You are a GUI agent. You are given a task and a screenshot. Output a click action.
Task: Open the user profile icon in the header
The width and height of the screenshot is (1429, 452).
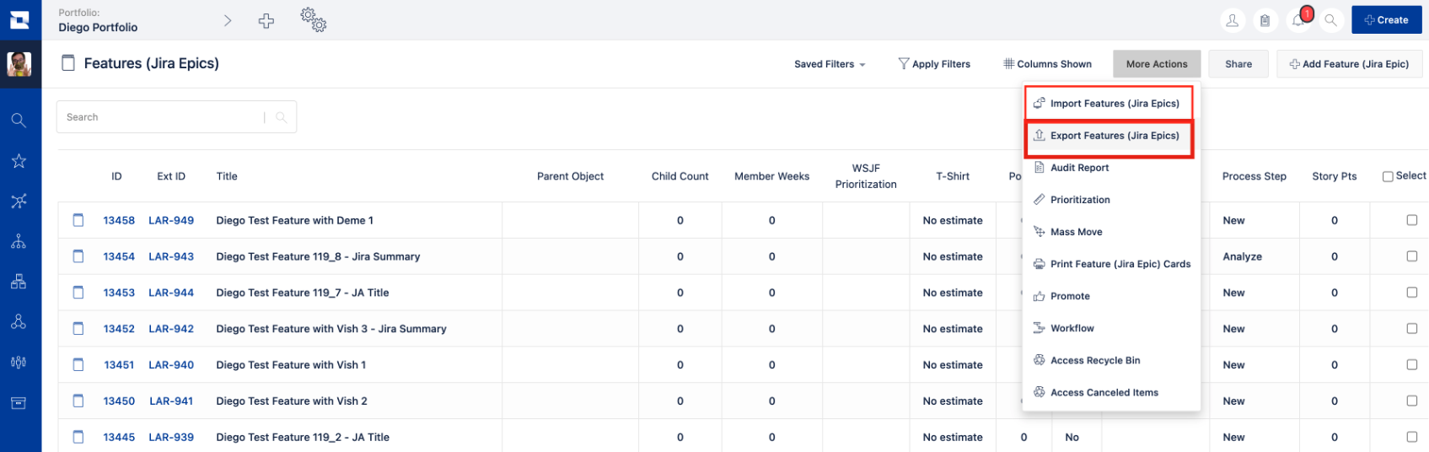1233,20
